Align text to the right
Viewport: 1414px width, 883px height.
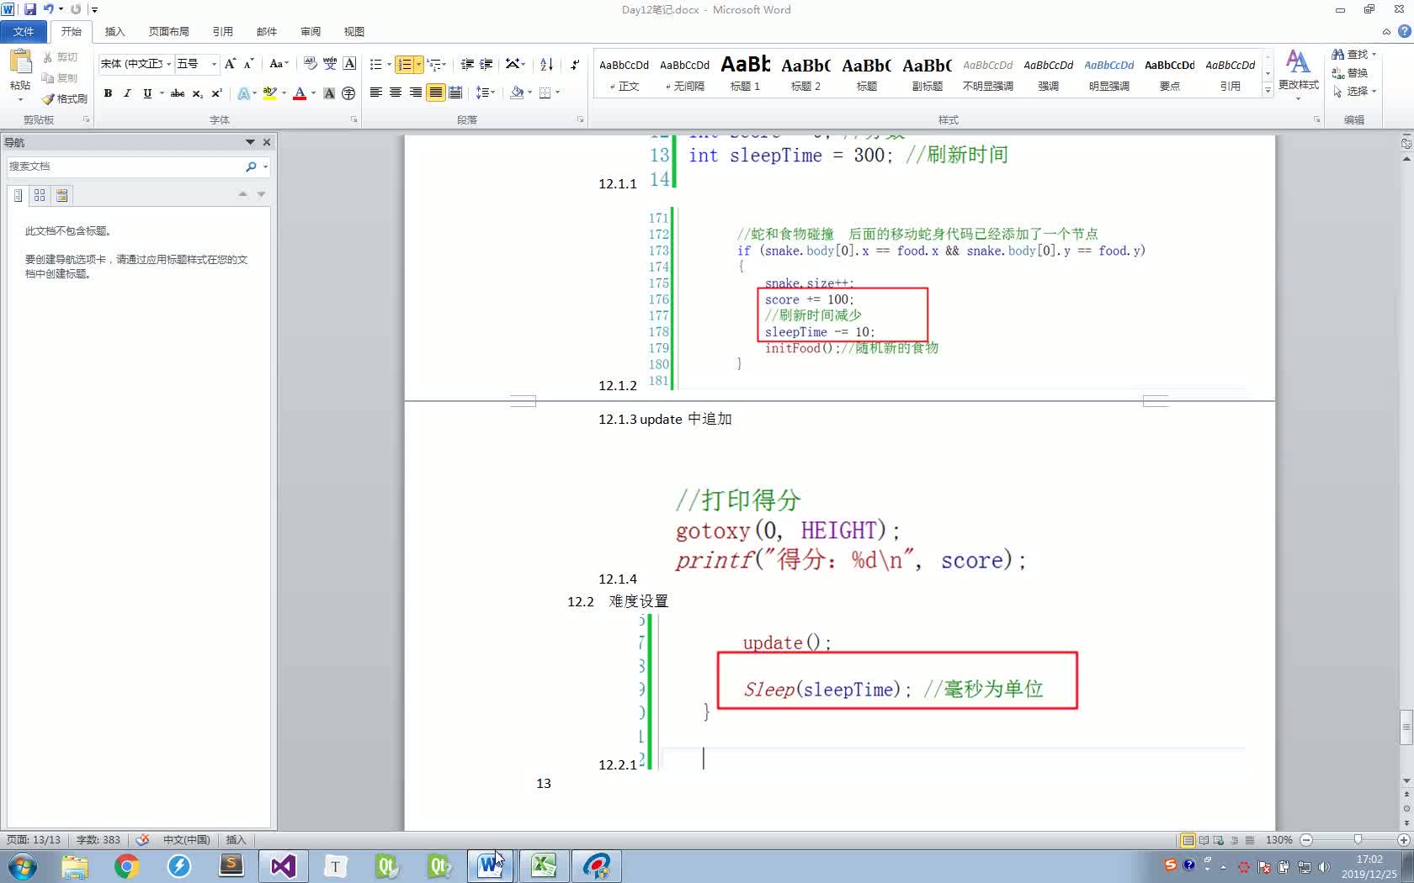pyautogui.click(x=415, y=93)
